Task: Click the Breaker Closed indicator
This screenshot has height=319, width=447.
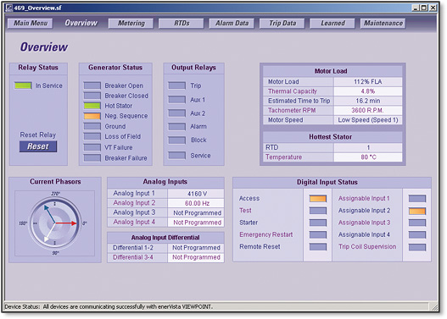Action: point(92,96)
